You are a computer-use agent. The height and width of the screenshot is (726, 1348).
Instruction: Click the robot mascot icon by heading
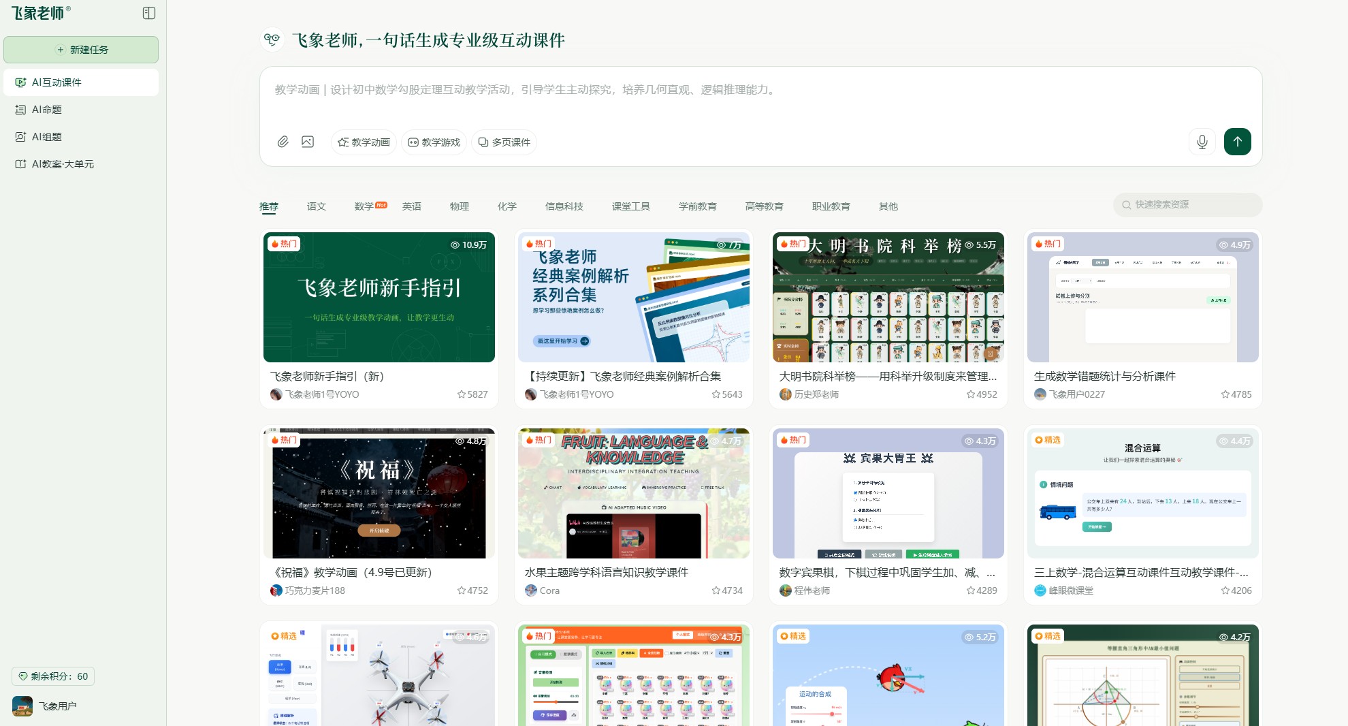coord(272,40)
